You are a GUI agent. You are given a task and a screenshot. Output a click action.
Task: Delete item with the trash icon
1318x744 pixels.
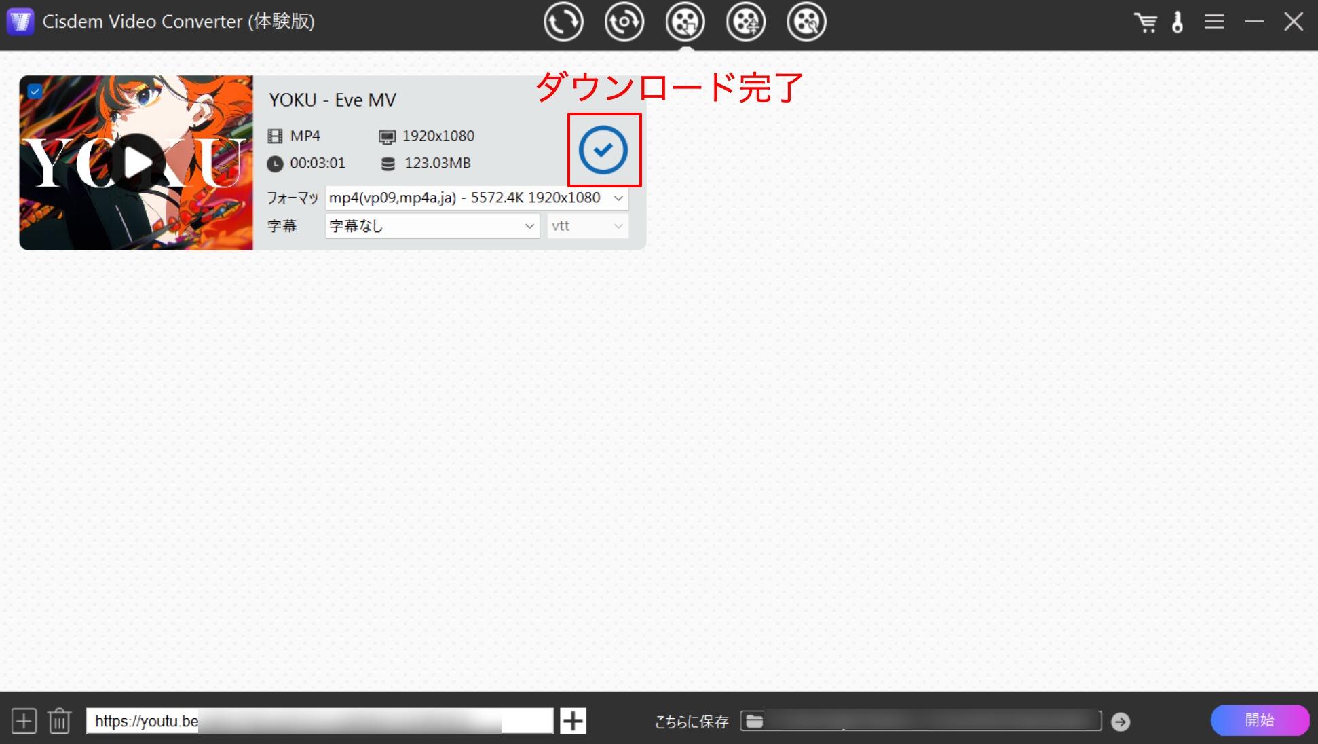[x=60, y=720]
